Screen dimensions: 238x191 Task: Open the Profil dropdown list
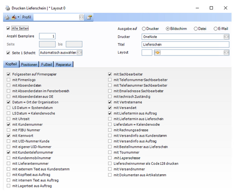pos(81,17)
